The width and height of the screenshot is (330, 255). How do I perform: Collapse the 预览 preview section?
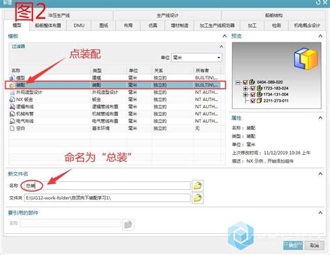[320, 36]
